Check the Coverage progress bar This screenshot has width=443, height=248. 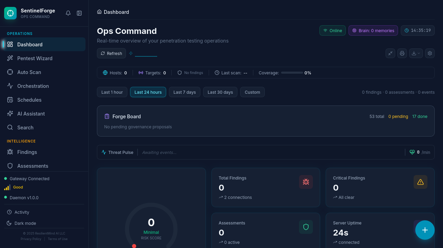pos(292,73)
